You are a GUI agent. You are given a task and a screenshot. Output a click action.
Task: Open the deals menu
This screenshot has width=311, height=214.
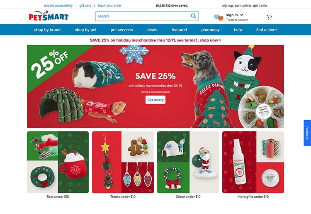point(152,30)
